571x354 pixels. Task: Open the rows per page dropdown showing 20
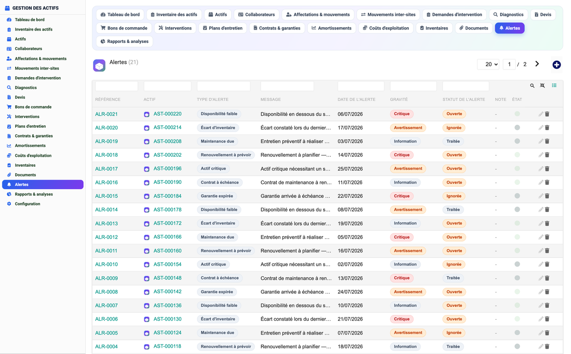(x=488, y=64)
